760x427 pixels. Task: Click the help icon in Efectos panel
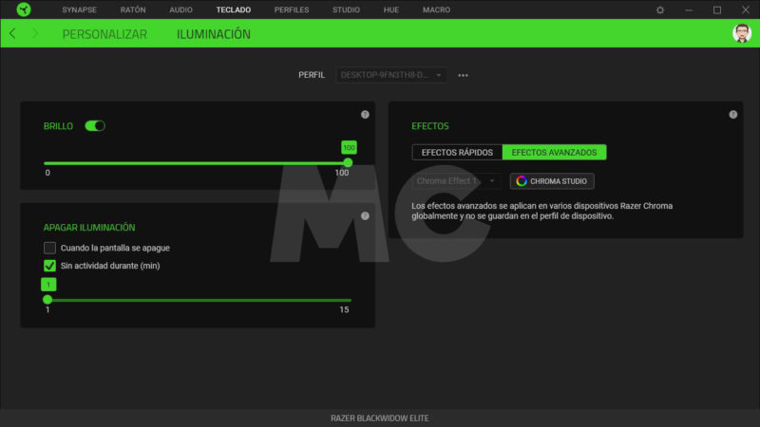[732, 115]
